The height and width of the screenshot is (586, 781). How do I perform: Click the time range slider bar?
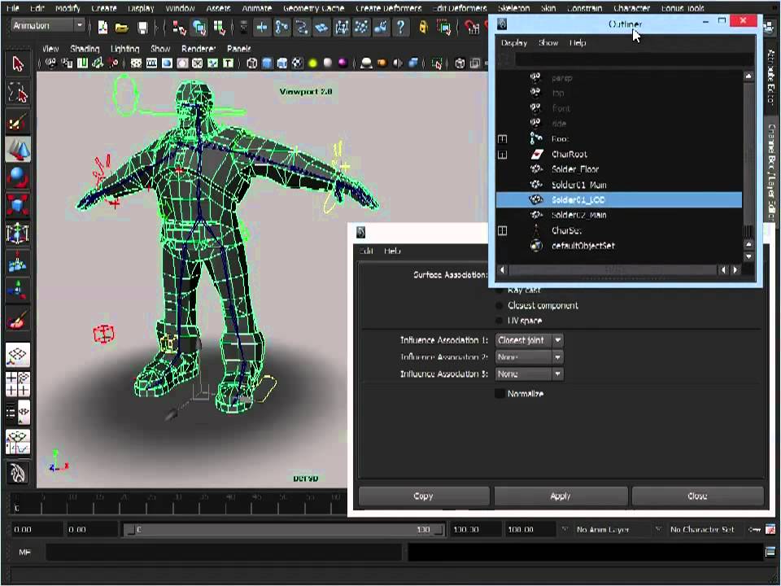[x=285, y=530]
